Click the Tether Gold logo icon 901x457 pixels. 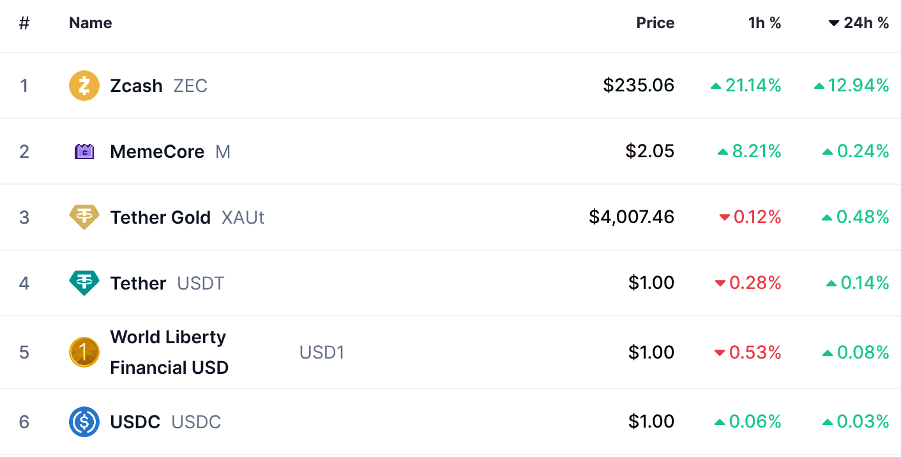tap(84, 217)
